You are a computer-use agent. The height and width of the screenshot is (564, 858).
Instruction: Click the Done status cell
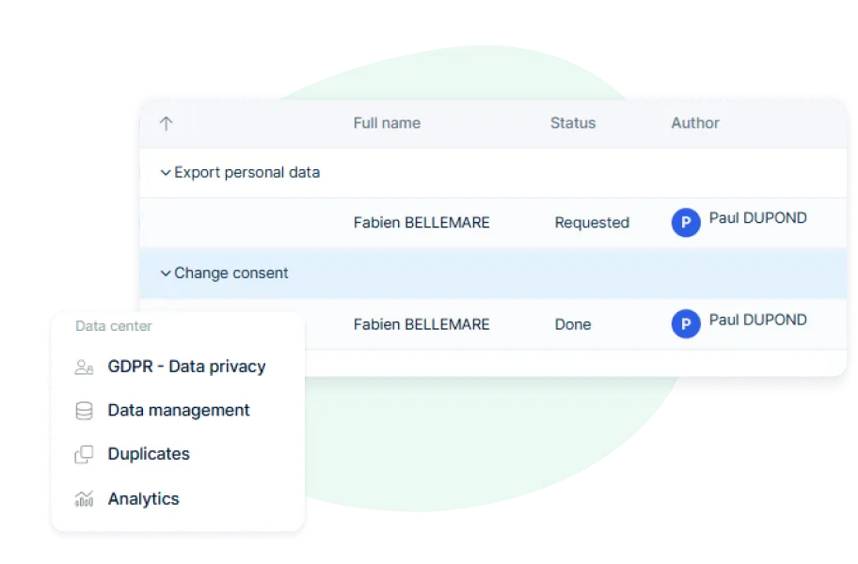(573, 324)
